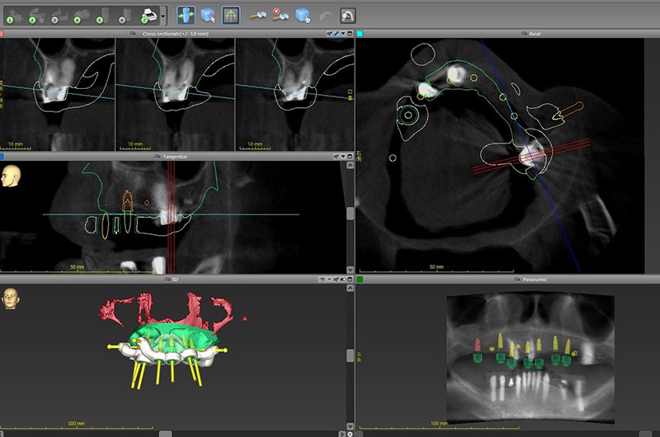Select the implant placement tool in toolbar
This screenshot has height=437, width=660.
pyautogui.click(x=186, y=15)
